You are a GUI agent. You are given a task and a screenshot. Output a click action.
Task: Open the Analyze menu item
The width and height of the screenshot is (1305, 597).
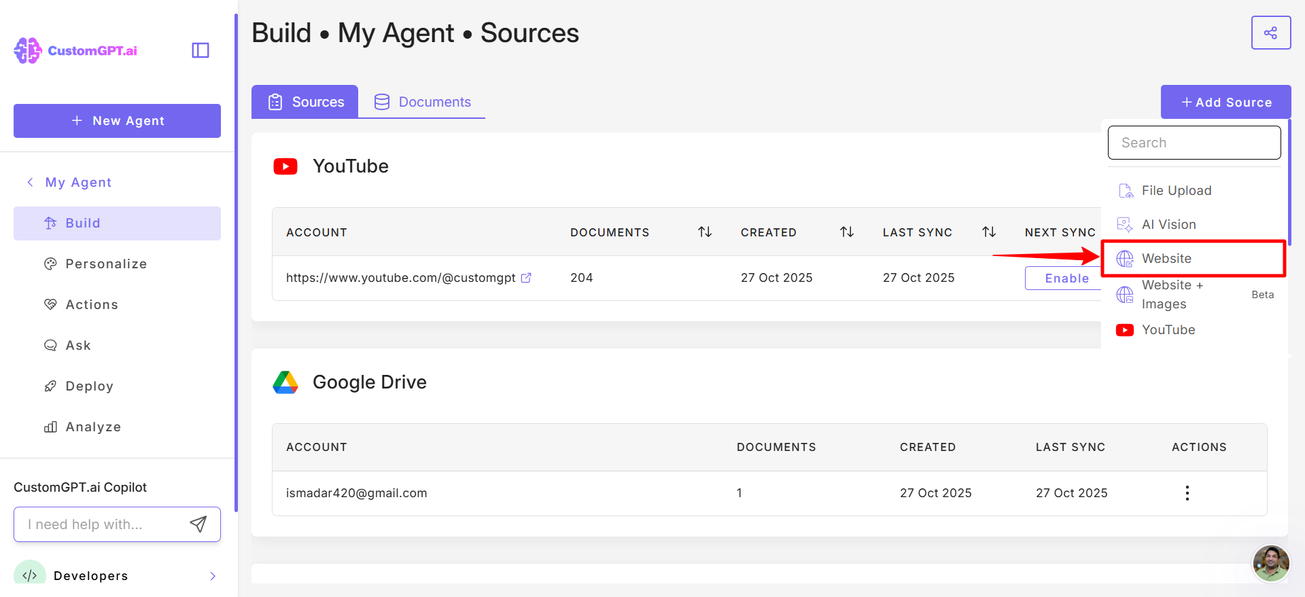point(117,427)
